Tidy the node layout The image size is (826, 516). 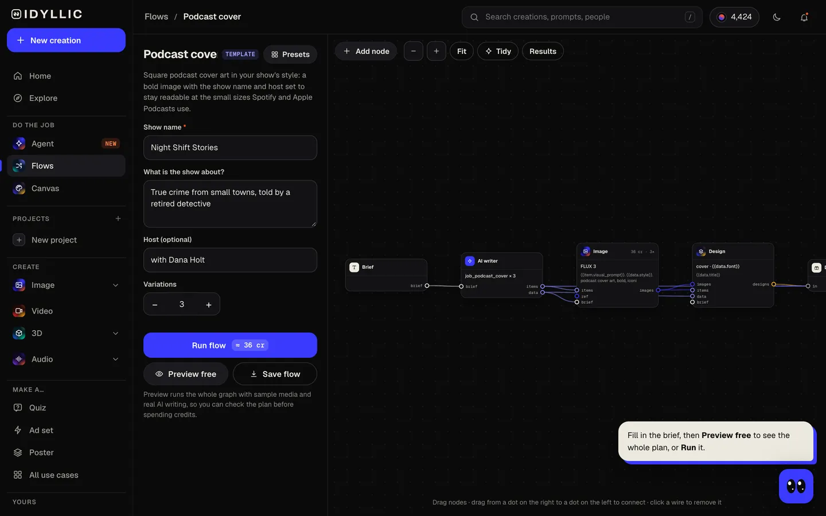498,51
